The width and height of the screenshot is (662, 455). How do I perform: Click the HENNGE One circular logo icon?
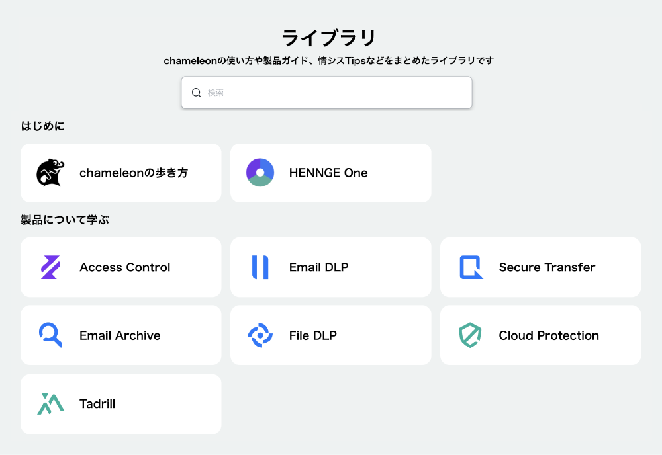pos(260,173)
